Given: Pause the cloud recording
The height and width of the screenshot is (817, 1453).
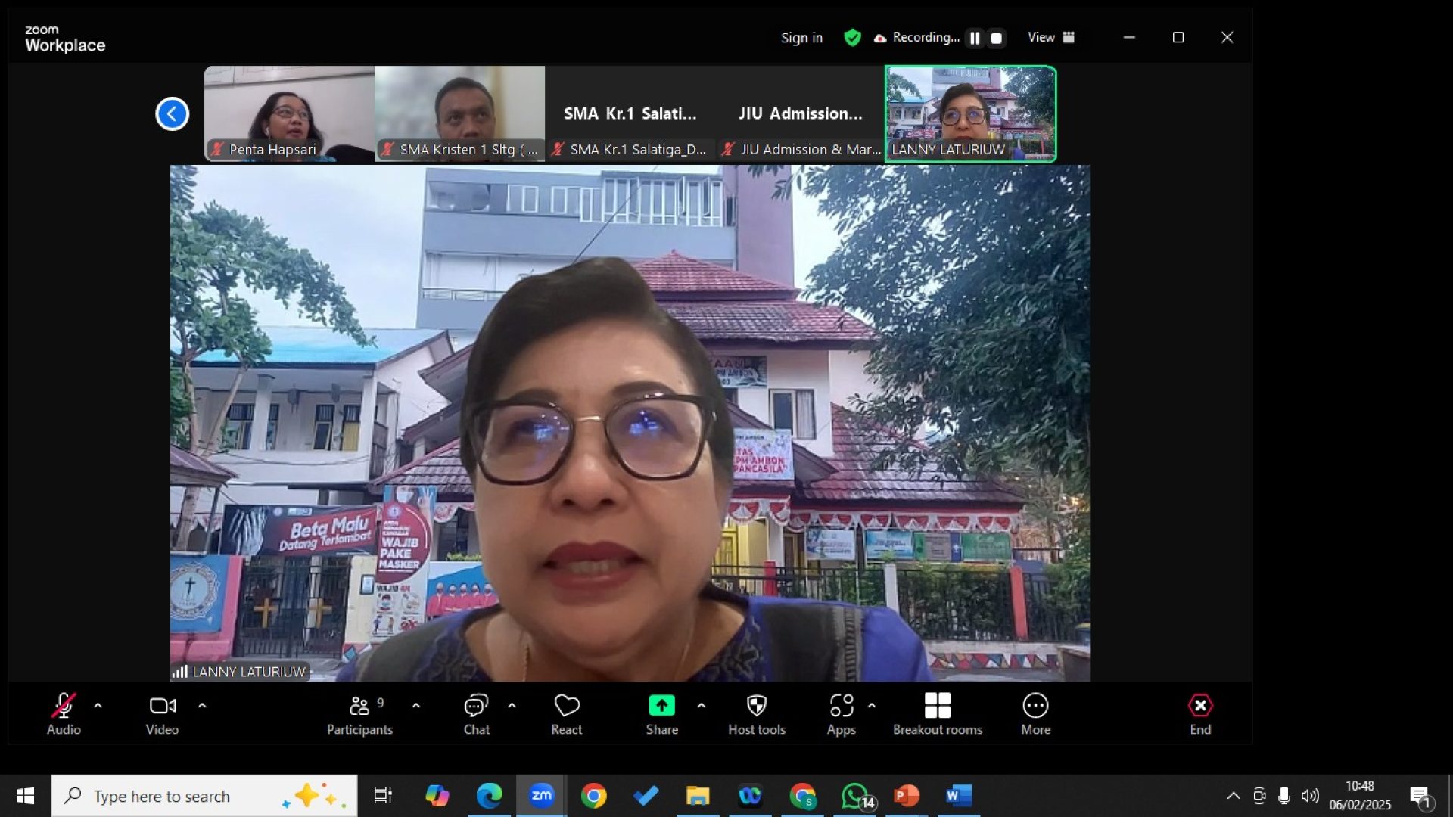Looking at the screenshot, I should click(x=975, y=38).
